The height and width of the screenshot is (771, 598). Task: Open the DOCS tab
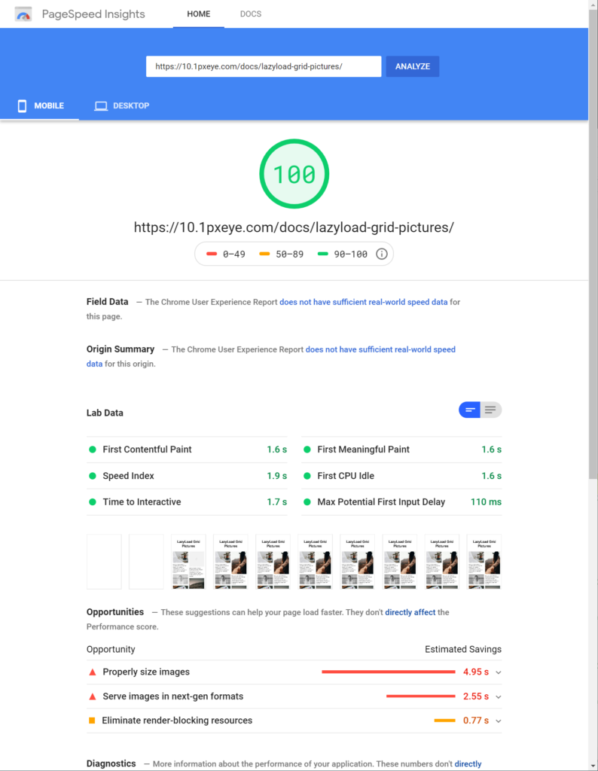click(x=250, y=14)
